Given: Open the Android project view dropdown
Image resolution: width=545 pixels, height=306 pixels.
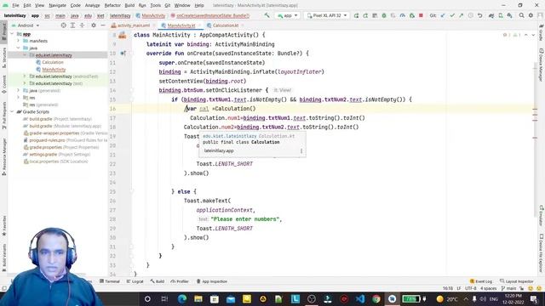Looking at the screenshot, I should (x=26, y=25).
